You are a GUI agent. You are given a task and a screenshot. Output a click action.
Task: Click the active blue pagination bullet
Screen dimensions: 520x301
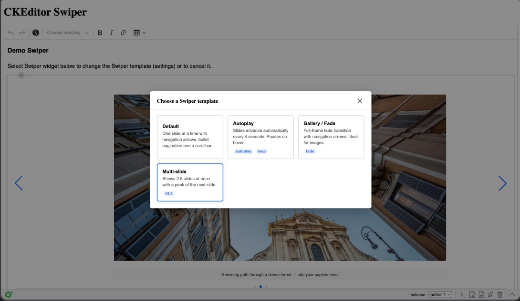point(260,286)
